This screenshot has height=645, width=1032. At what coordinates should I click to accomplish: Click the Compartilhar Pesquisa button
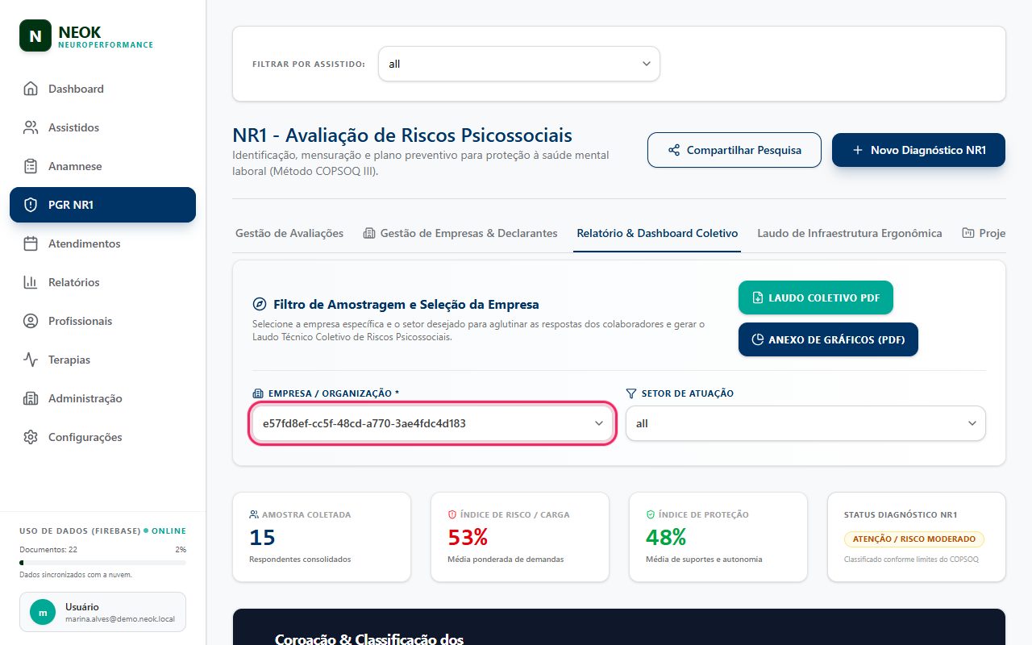point(734,150)
